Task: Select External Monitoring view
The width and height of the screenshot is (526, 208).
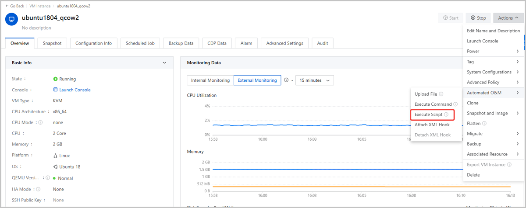Action: point(257,80)
